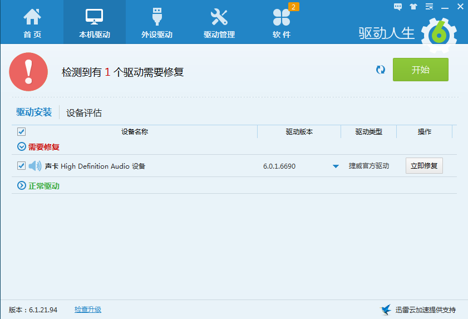Click the 立即修复 repair button
Image resolution: width=468 pixels, height=319 pixels.
(x=424, y=166)
